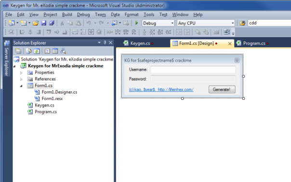Collapse the Keygen for MrExodia project node
Image resolution: width=291 pixels, height=182 pixels.
coord(14,66)
